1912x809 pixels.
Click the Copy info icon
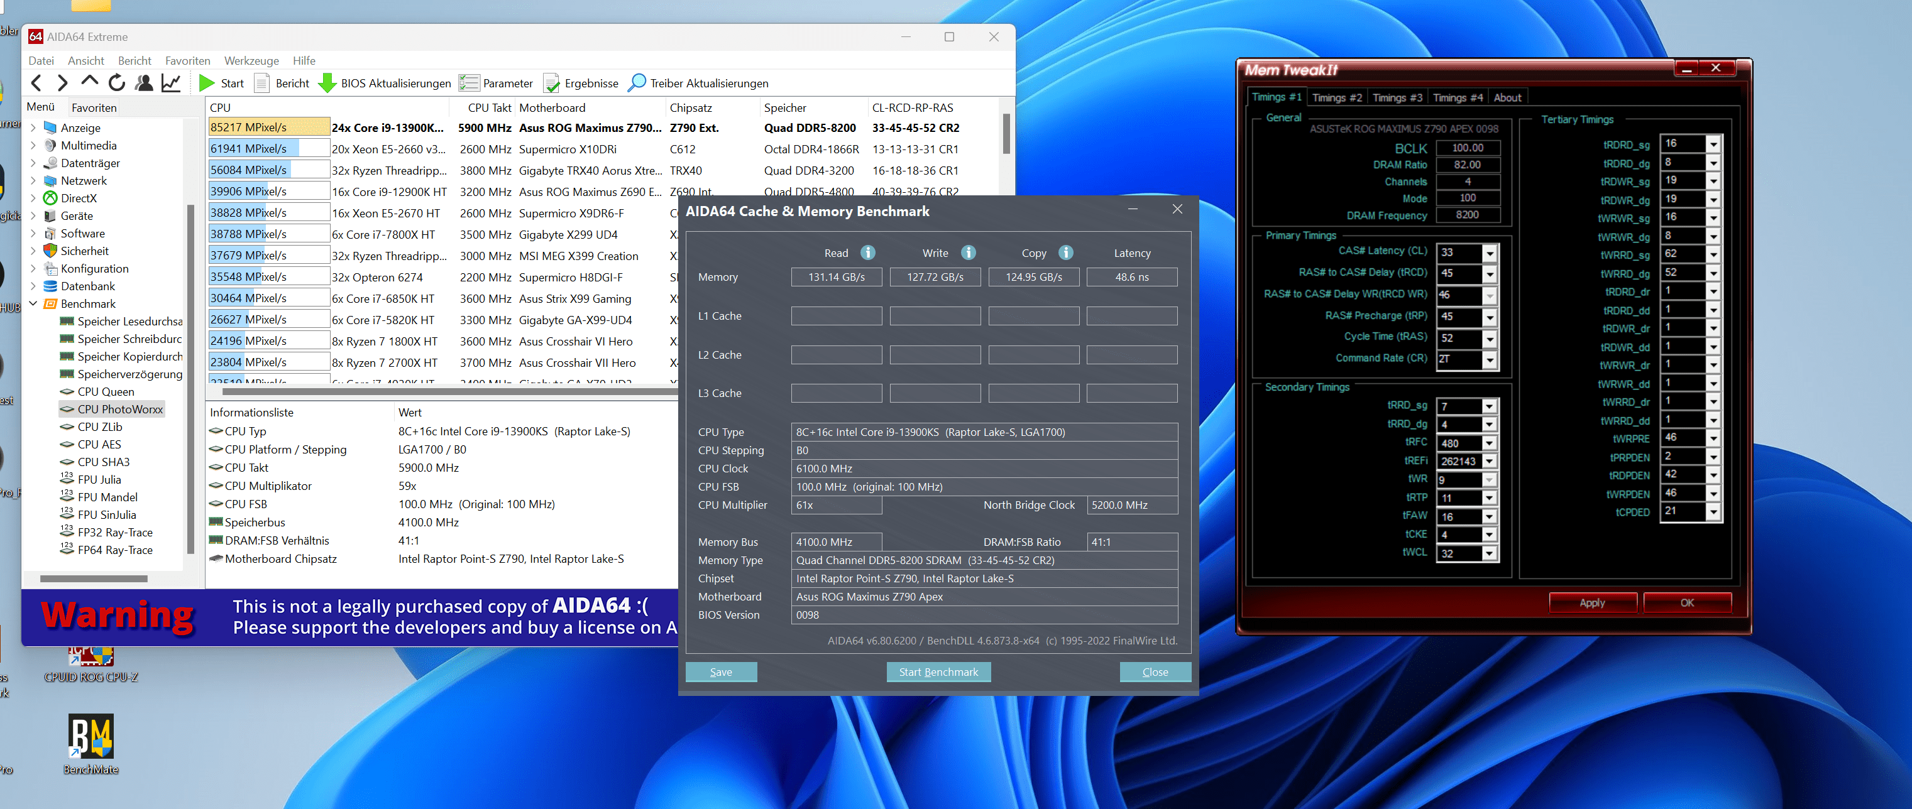[1066, 253]
